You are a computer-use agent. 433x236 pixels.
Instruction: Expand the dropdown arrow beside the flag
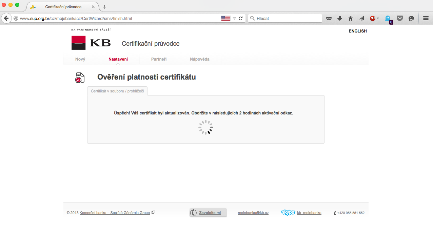[234, 19]
